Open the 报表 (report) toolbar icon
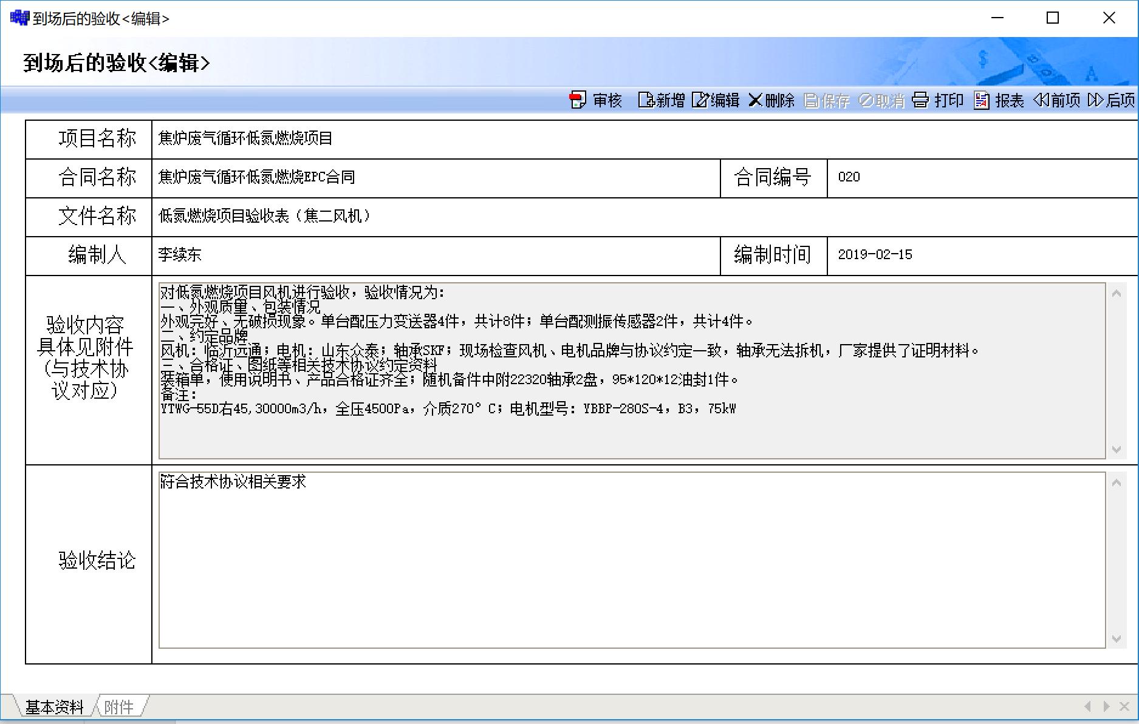Image resolution: width=1139 pixels, height=724 pixels. pos(982,100)
